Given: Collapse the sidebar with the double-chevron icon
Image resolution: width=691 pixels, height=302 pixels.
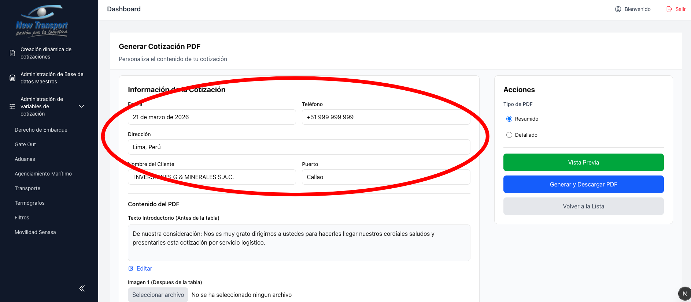Looking at the screenshot, I should 82,288.
